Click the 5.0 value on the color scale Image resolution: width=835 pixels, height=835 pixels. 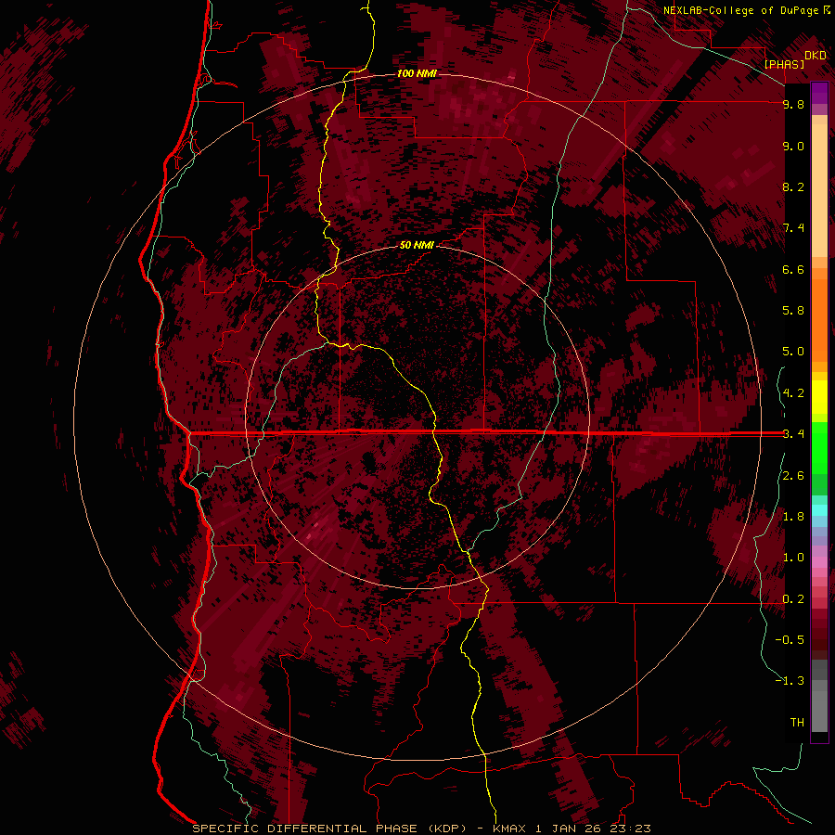click(x=793, y=352)
